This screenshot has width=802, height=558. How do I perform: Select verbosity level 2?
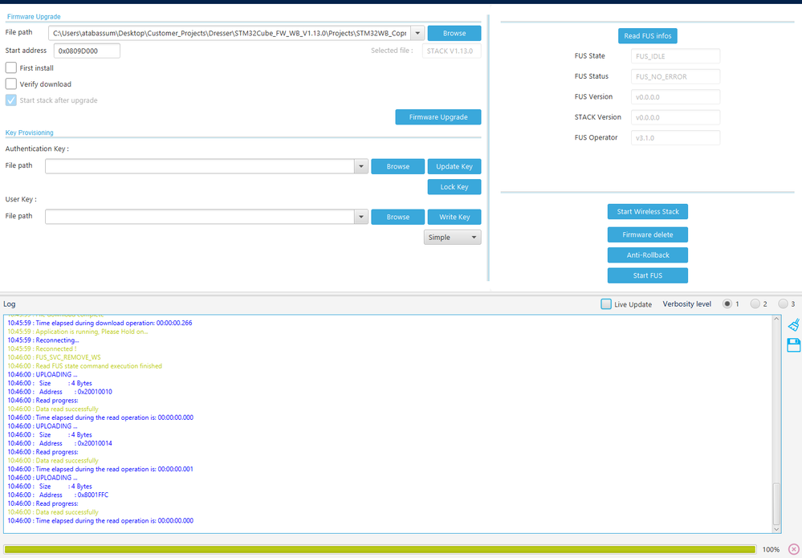click(755, 303)
